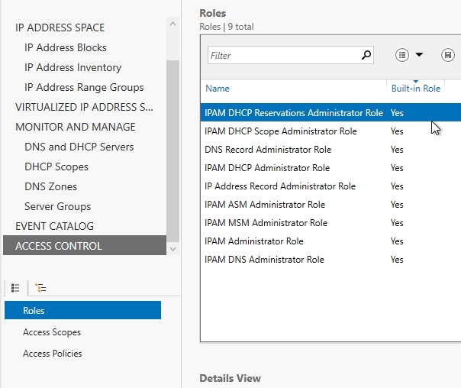Open the IP ADDRESS SPACE section

60,27
